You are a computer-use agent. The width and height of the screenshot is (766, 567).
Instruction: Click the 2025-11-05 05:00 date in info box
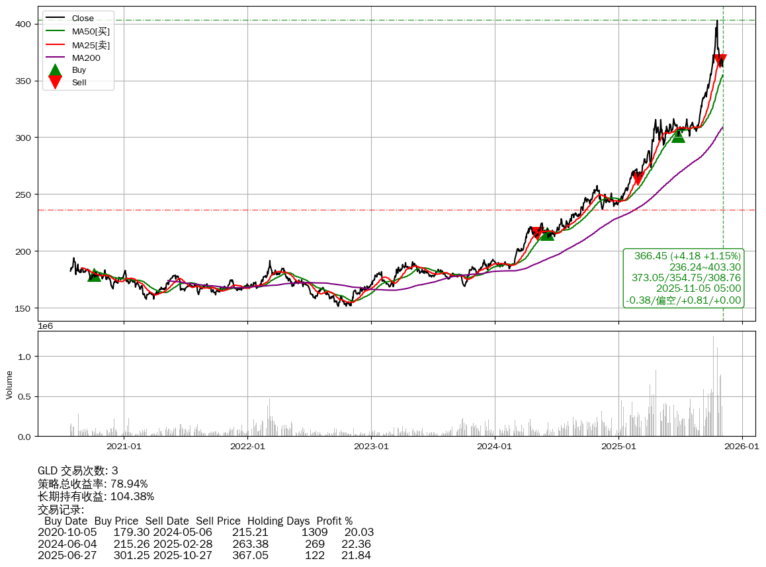coord(698,288)
